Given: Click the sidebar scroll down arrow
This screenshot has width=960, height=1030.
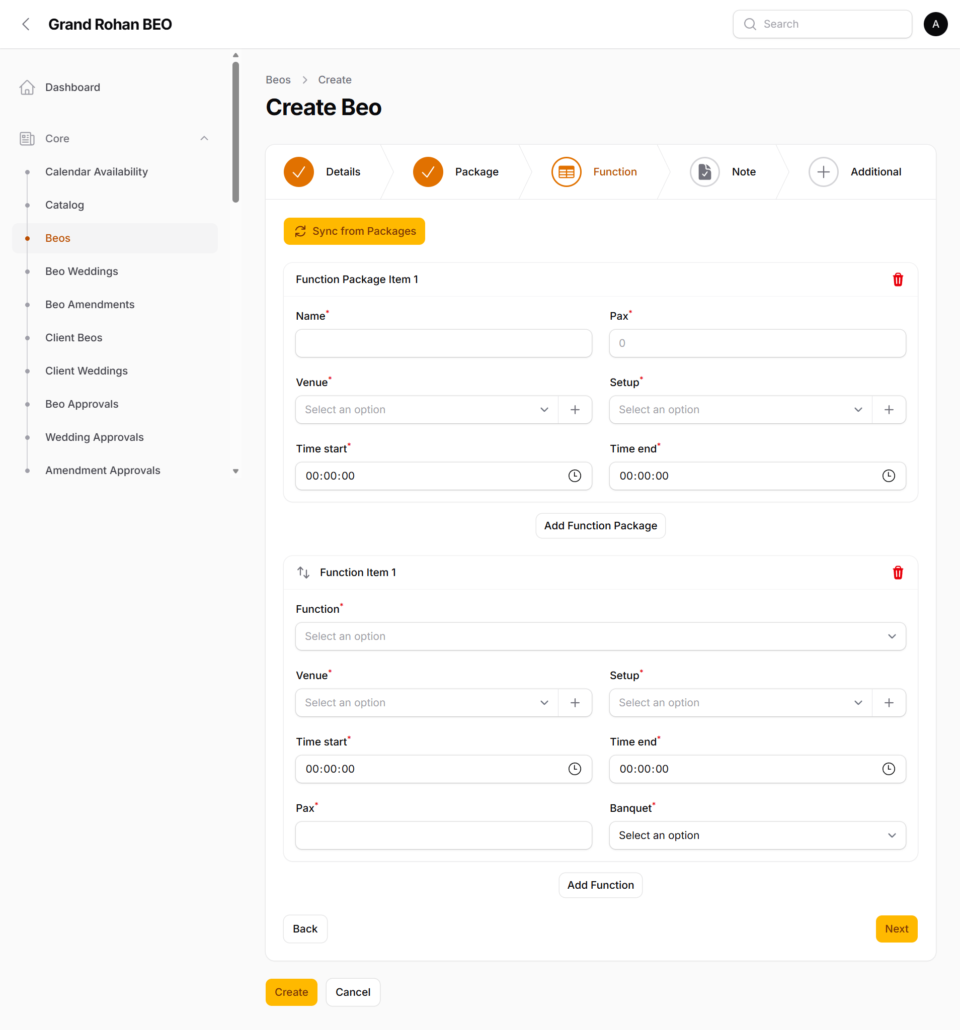Looking at the screenshot, I should pos(235,471).
